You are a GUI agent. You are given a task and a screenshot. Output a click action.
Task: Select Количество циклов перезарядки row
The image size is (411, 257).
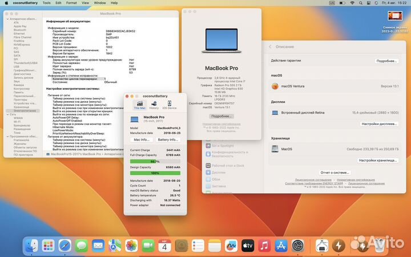point(79,79)
